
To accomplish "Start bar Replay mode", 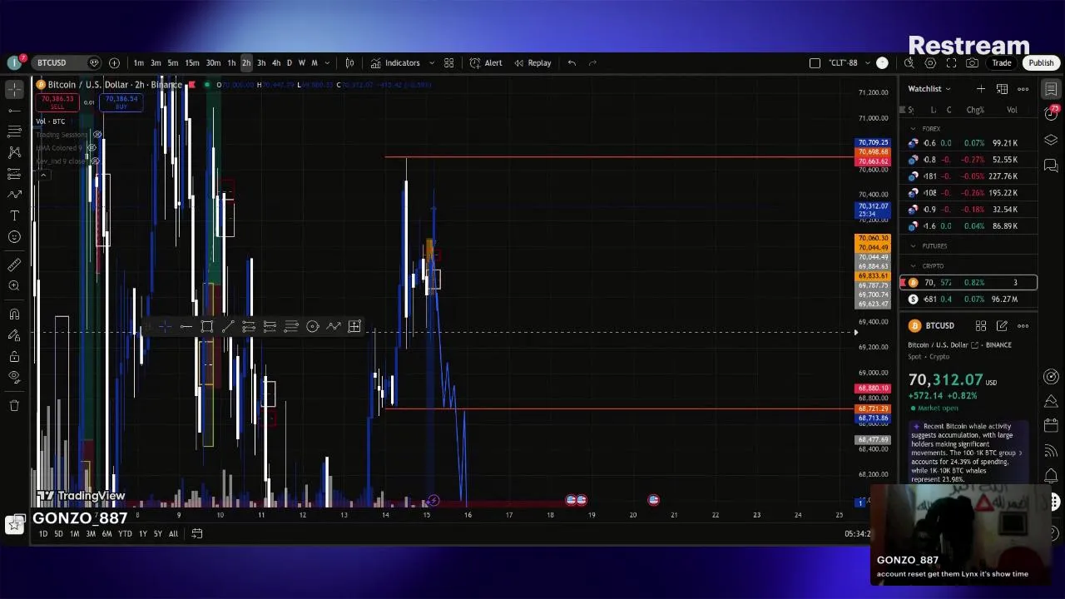I will pos(532,62).
